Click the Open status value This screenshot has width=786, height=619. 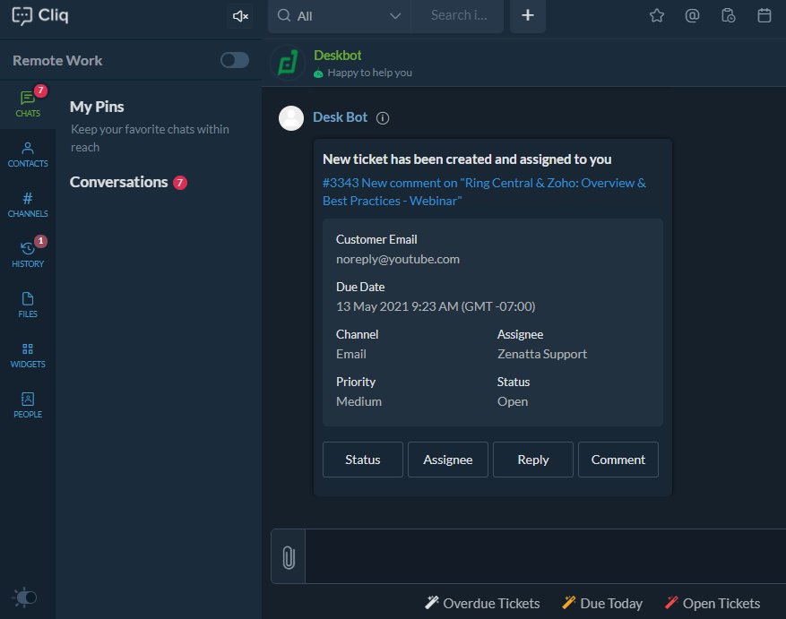pos(513,401)
